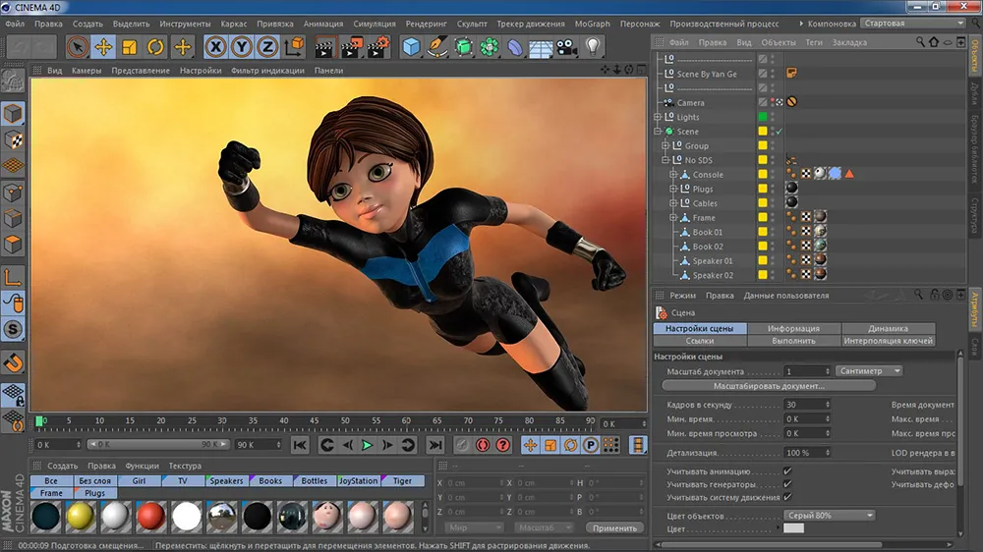Add a cube primitive object
Screen dimensions: 983x552
411,46
